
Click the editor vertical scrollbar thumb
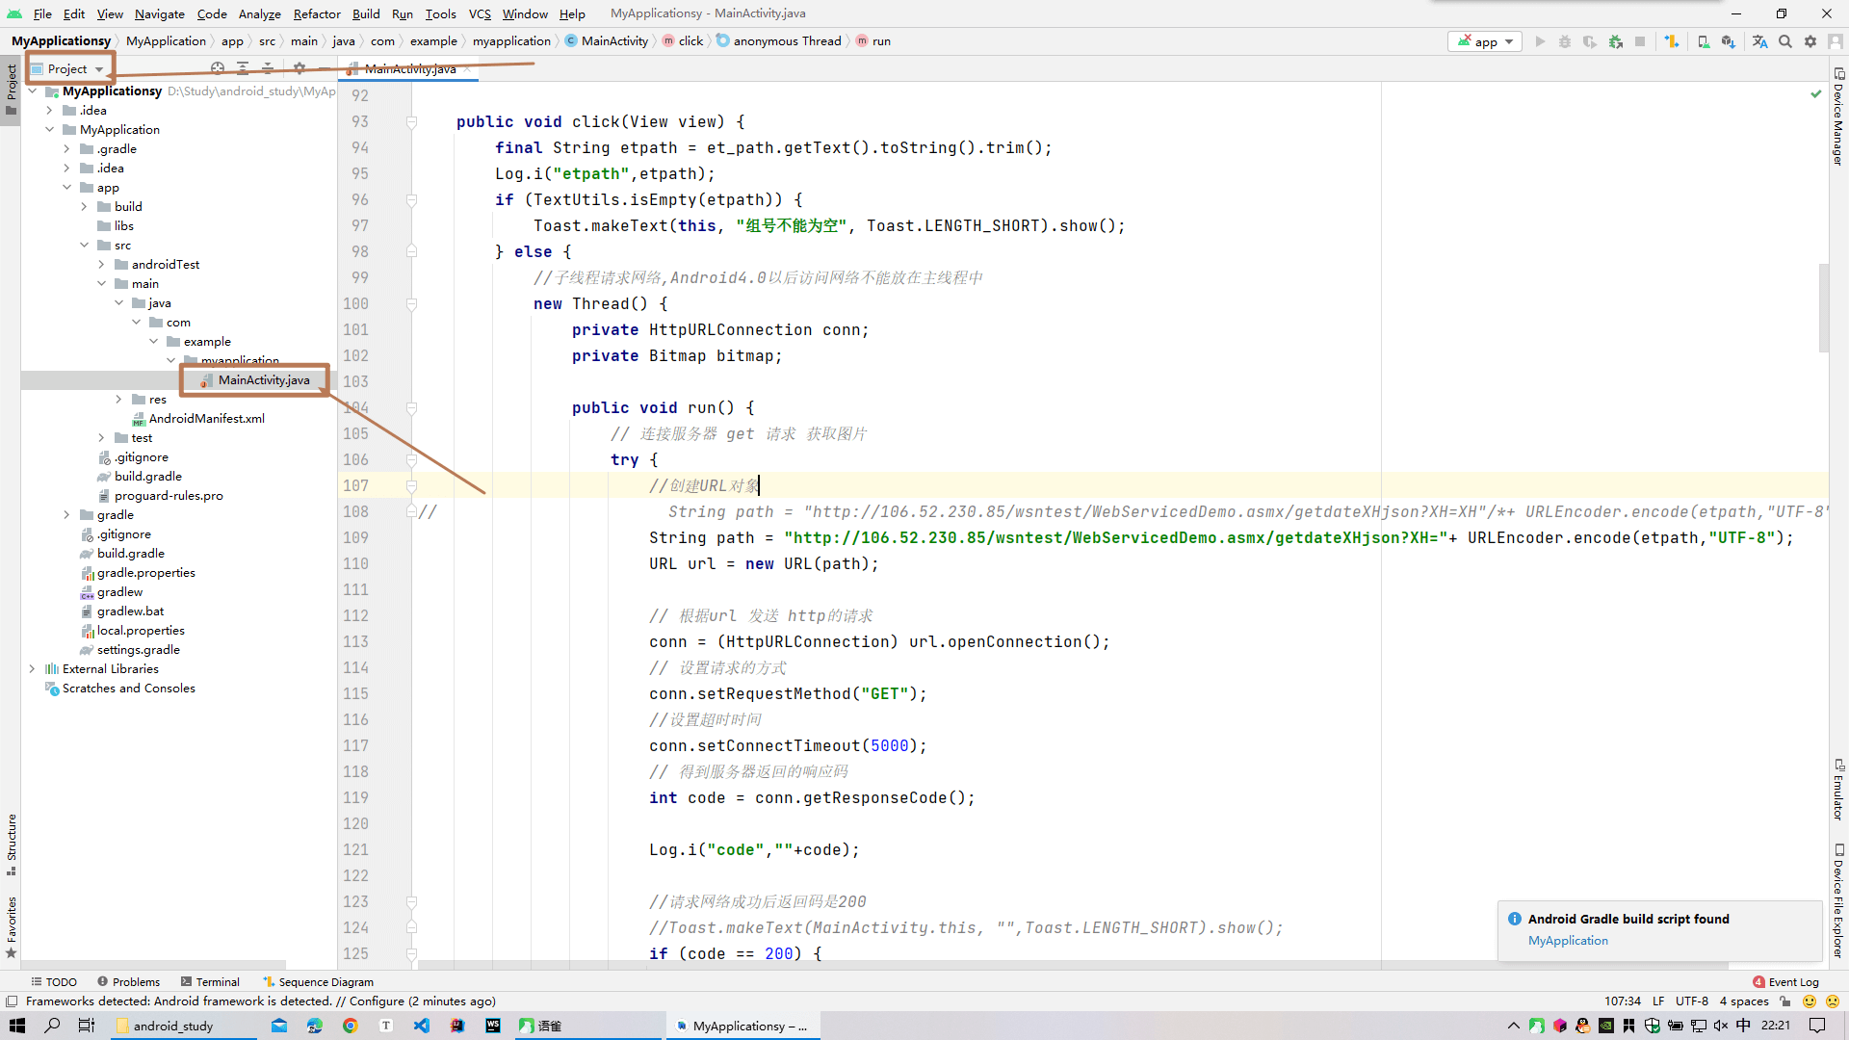[1823, 308]
